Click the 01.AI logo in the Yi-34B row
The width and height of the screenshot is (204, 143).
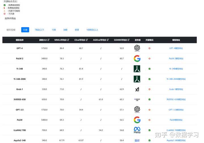click(137, 69)
